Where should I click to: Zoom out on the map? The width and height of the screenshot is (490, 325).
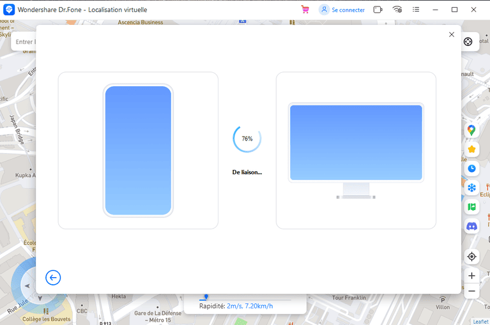click(471, 291)
